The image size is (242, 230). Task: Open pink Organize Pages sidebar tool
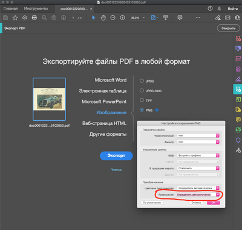pyautogui.click(x=238, y=58)
